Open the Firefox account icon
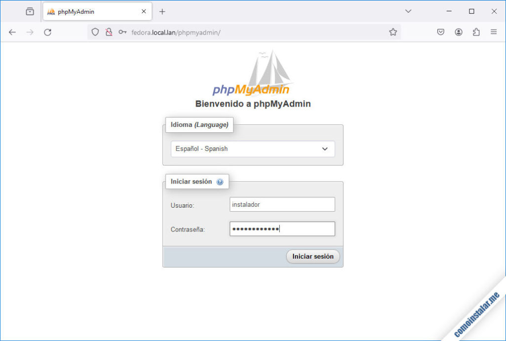The image size is (506, 341). [x=459, y=32]
